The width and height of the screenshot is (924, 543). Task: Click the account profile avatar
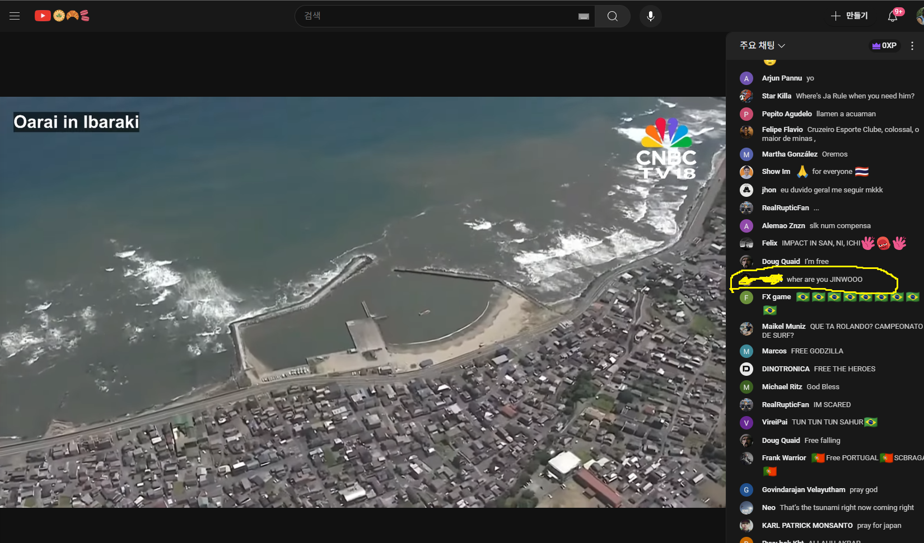(920, 16)
